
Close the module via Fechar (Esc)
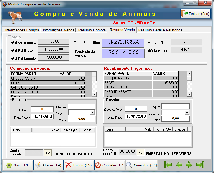(195, 14)
